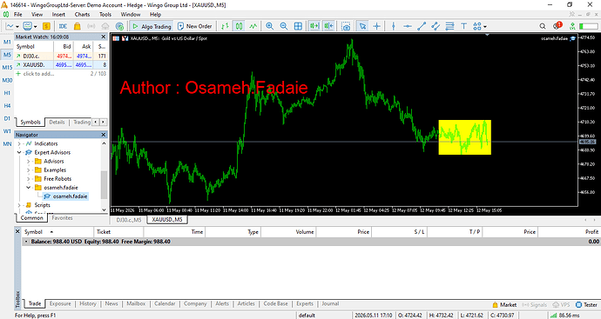Open the profiles dropdown arrow
The height and width of the screenshot is (319, 601).
(x=35, y=26)
